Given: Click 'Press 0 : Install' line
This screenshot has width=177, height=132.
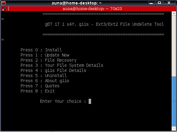Looking at the screenshot, I should click(x=41, y=50).
